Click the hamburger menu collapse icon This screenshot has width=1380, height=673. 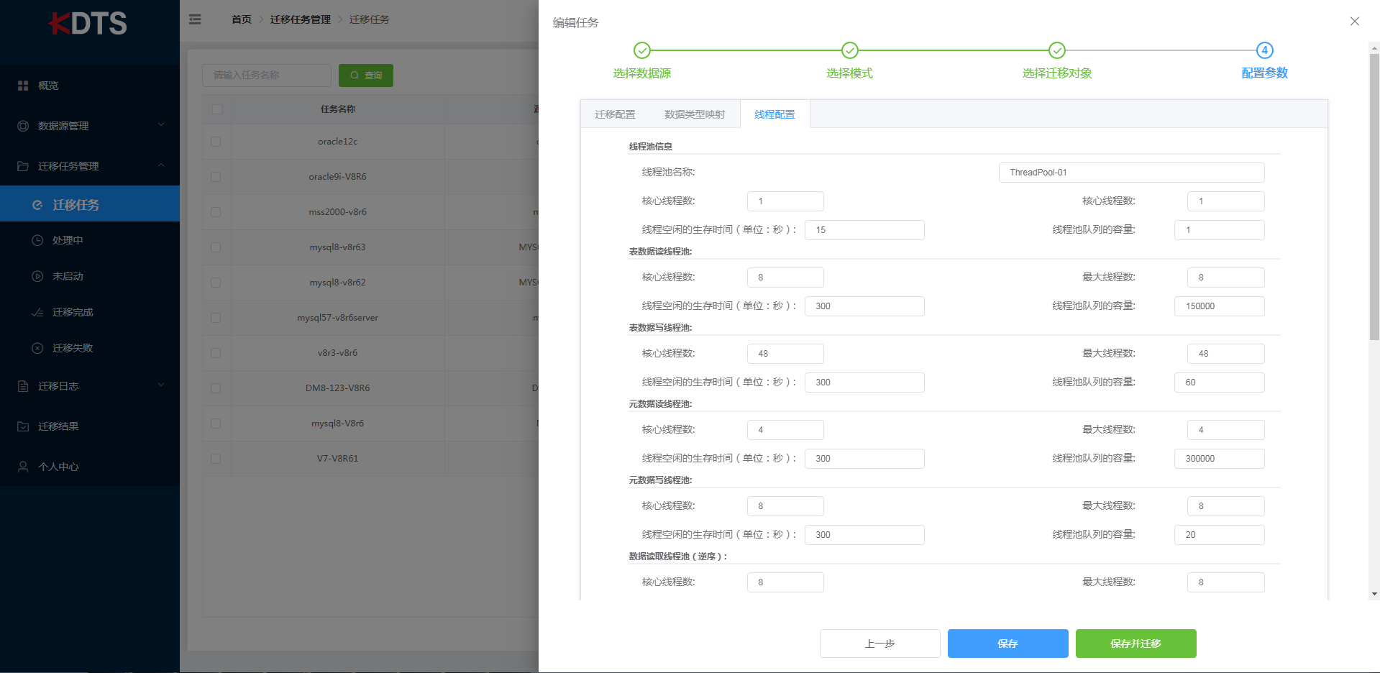point(195,19)
